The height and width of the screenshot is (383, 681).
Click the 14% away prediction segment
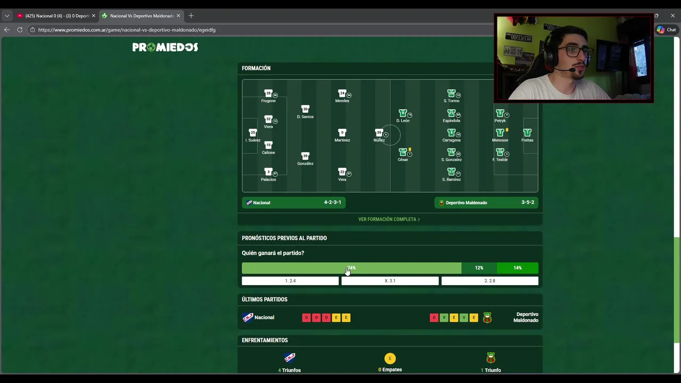[x=518, y=268]
